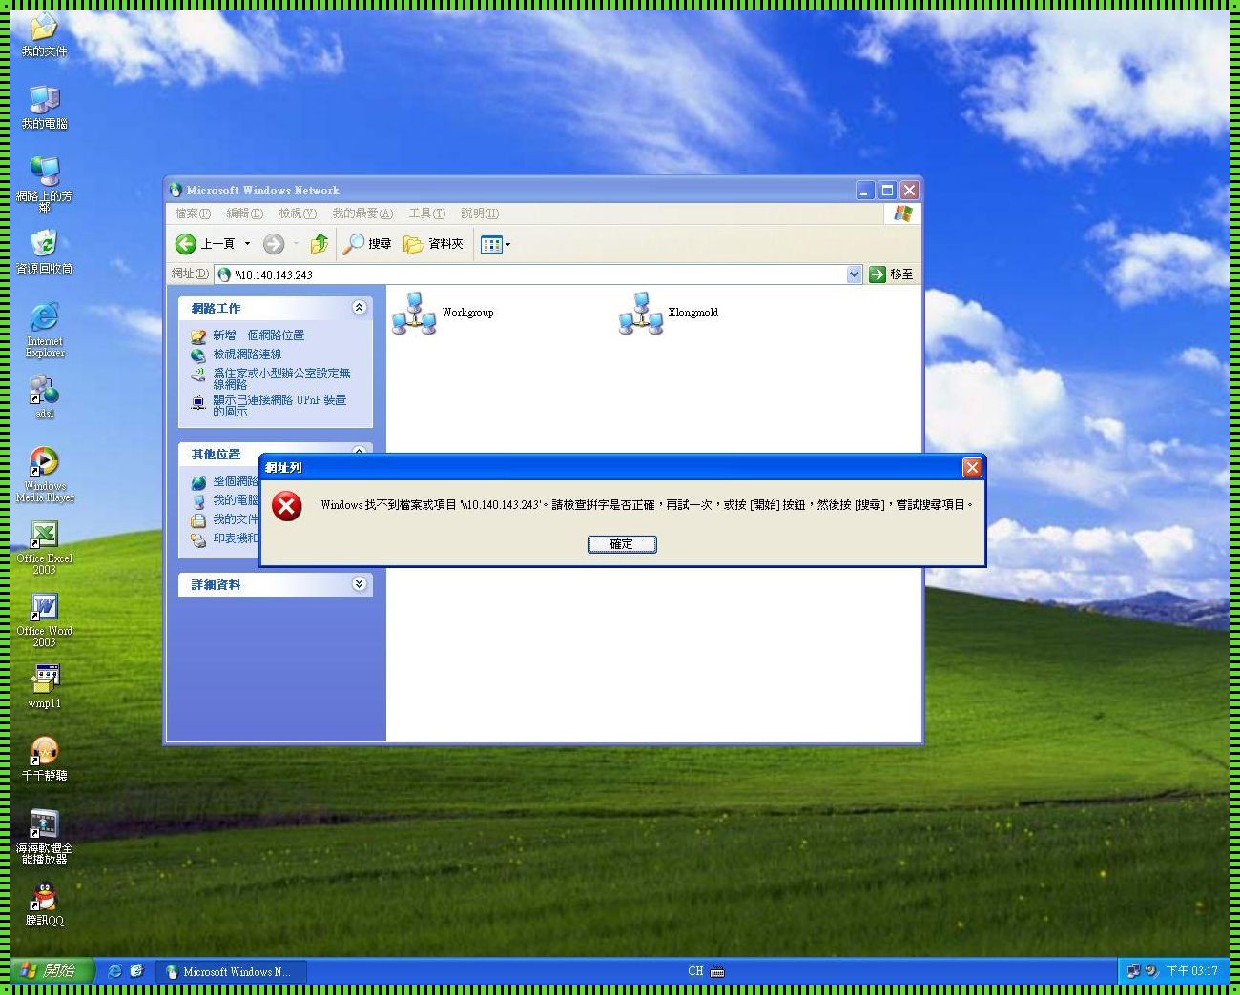This screenshot has height=995, width=1240.
Task: Open the 工具(T) menu
Action: click(x=426, y=213)
